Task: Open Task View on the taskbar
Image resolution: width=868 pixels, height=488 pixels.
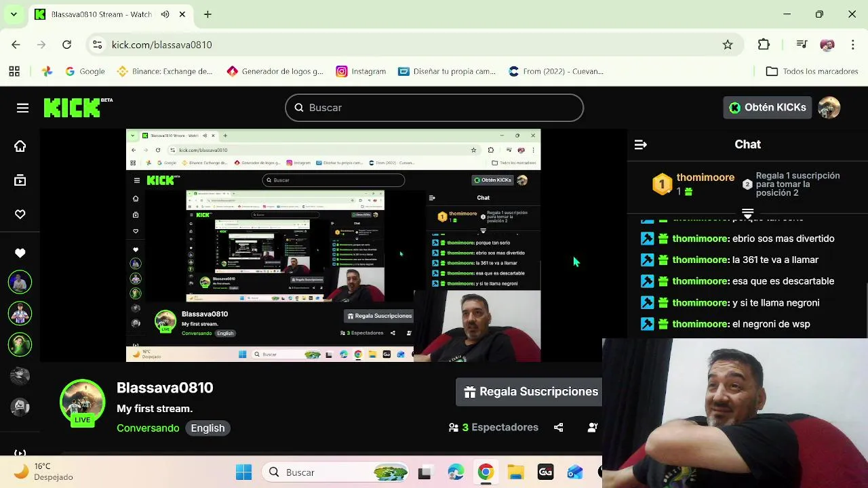Action: click(425, 472)
